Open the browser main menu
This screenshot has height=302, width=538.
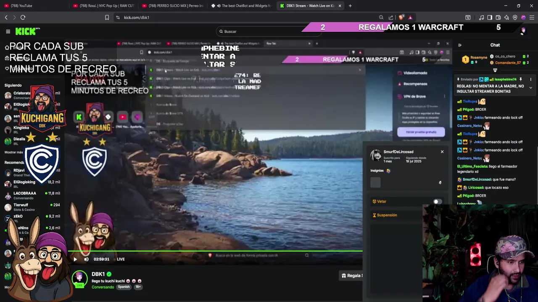(532, 17)
